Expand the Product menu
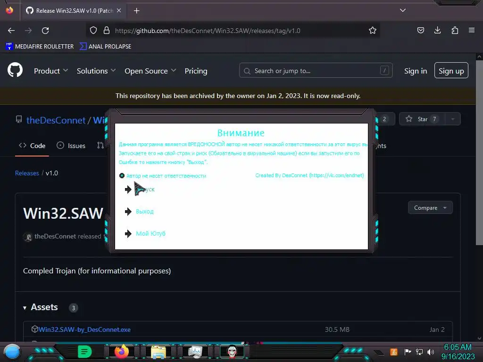 click(51, 71)
